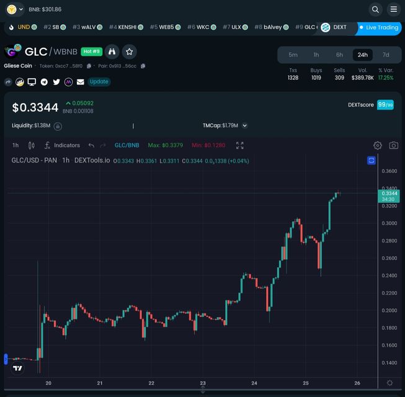The width and height of the screenshot is (405, 397).
Task: Toggle the GLC/BNB price pair
Action: tap(127, 145)
